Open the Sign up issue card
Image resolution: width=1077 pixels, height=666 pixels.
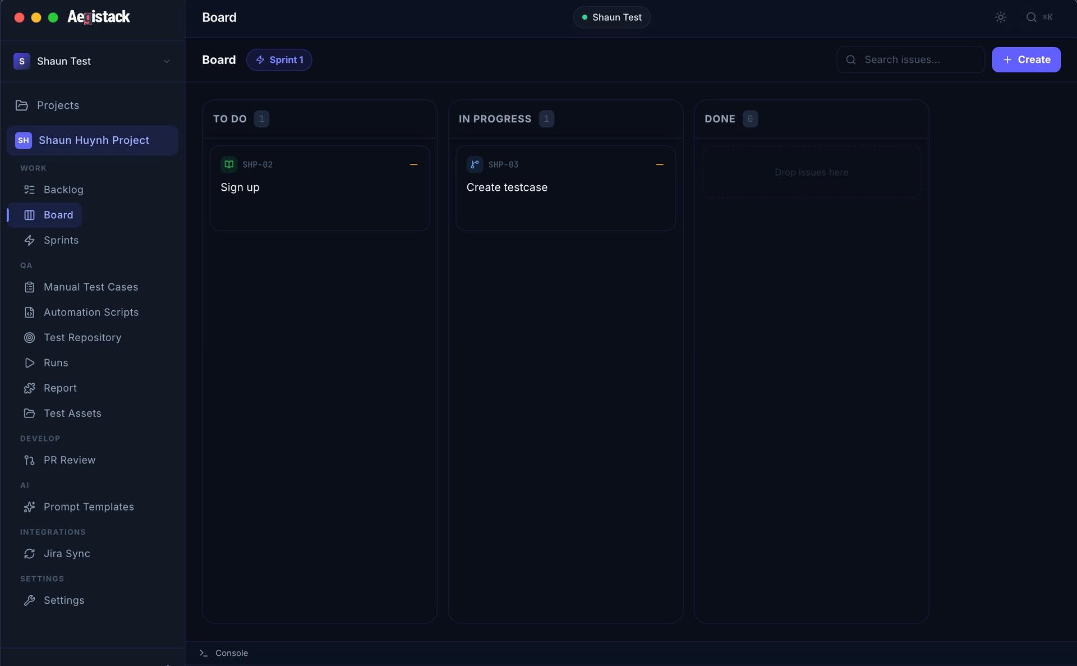[x=320, y=188]
